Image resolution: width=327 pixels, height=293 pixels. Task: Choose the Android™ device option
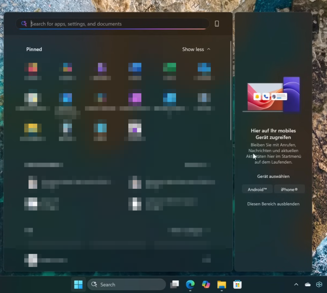tap(257, 189)
